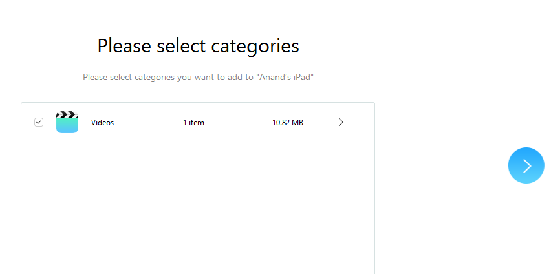This screenshot has width=551, height=274.
Task: Select the Videos category label
Action: (102, 123)
